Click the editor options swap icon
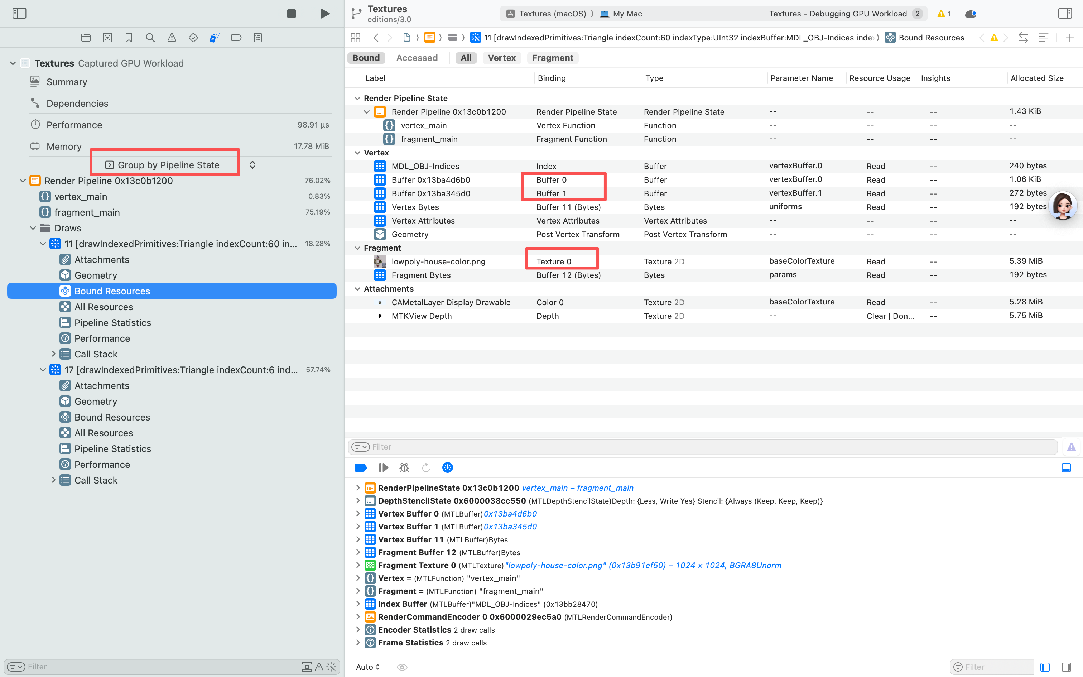This screenshot has height=677, width=1083. (1023, 38)
